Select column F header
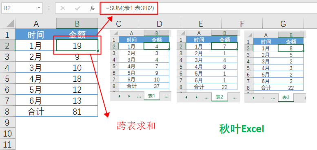The image size is (317, 150). tap(242, 24)
